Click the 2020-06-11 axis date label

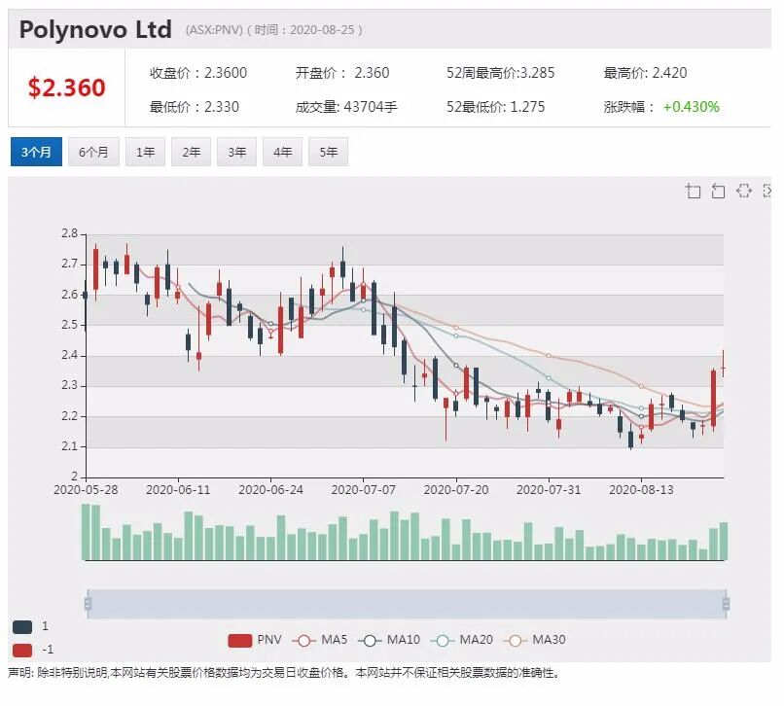tap(178, 489)
